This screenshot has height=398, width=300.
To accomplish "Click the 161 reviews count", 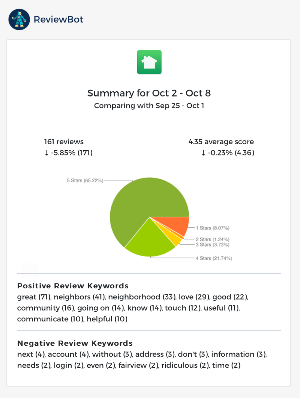I will click(64, 142).
